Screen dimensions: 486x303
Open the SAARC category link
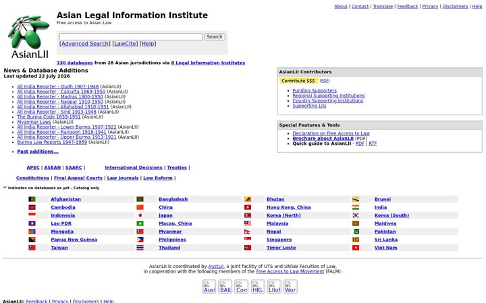tap(74, 168)
